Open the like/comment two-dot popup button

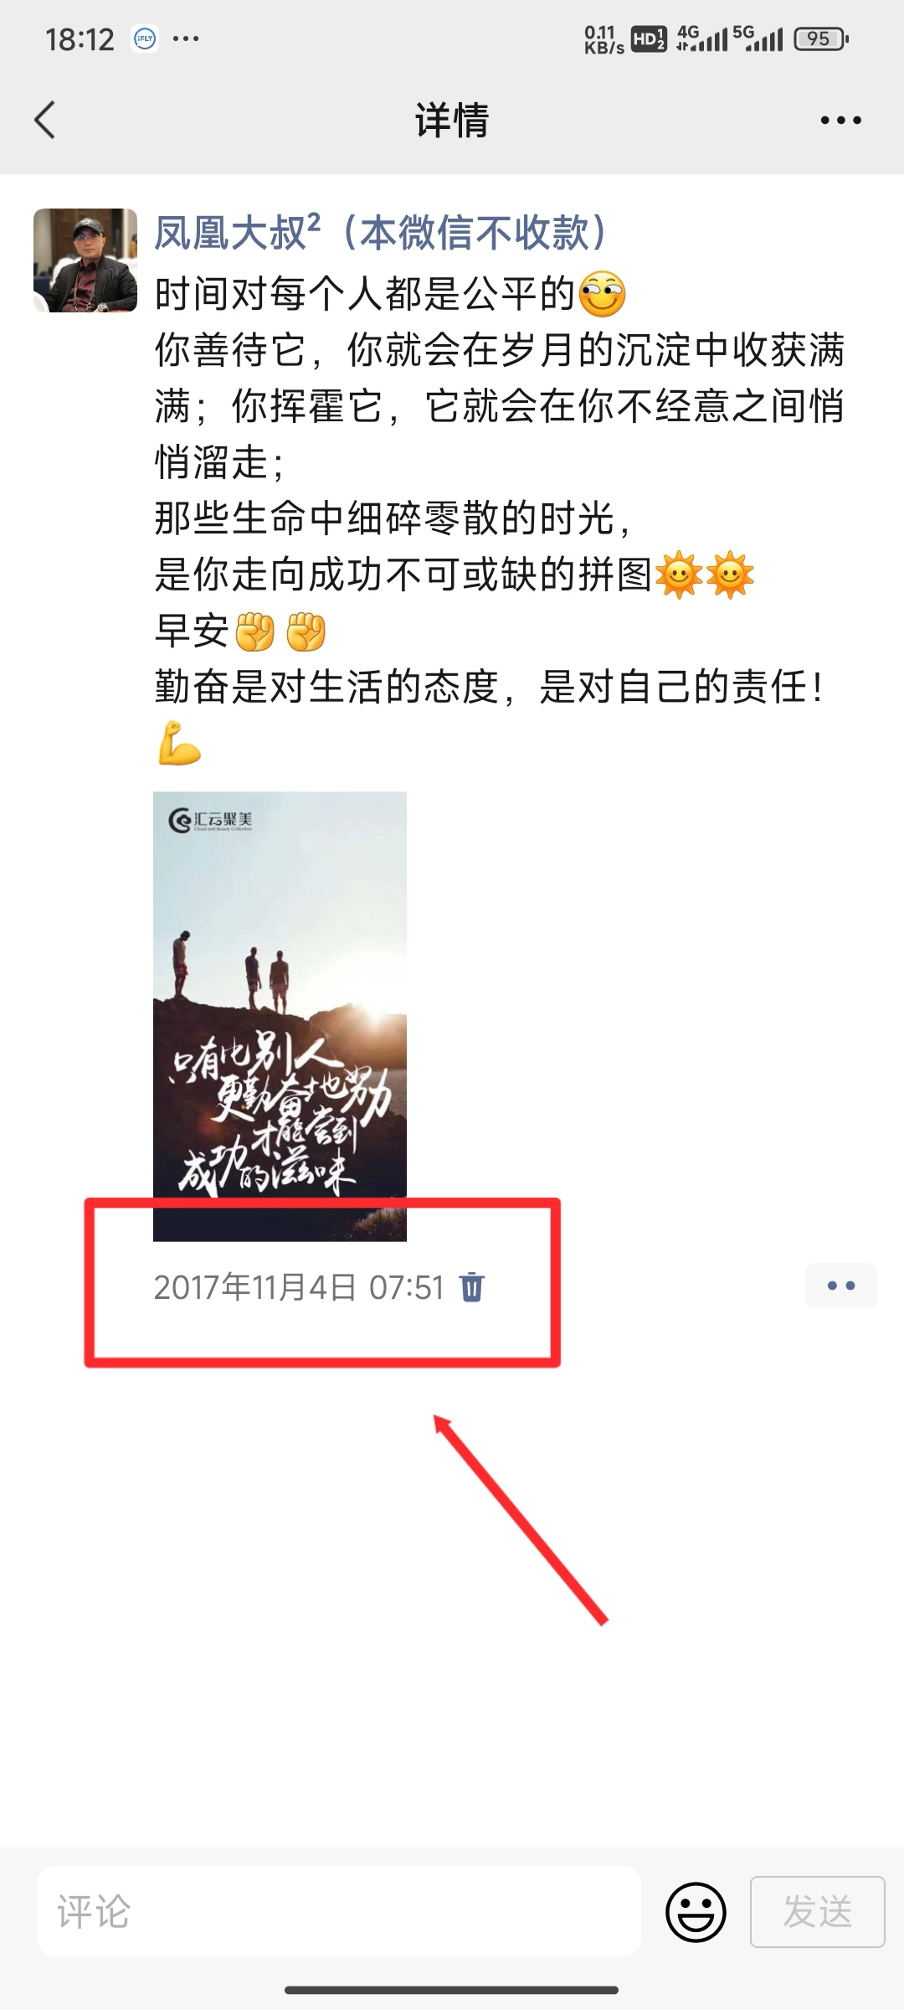point(840,1286)
